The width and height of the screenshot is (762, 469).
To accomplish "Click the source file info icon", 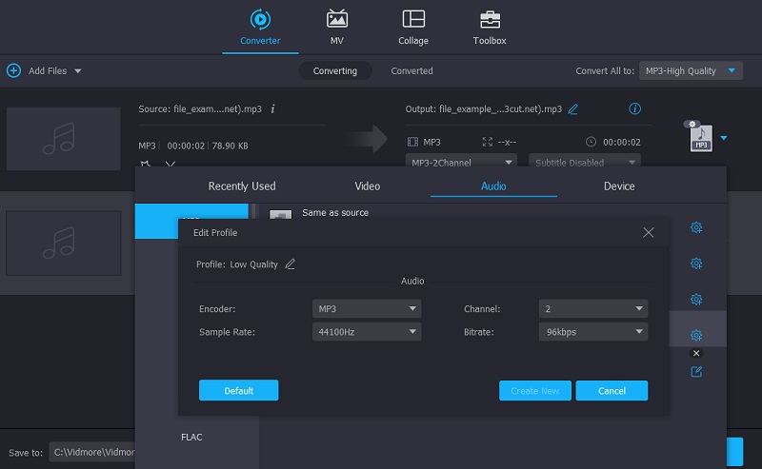I will pyautogui.click(x=273, y=109).
